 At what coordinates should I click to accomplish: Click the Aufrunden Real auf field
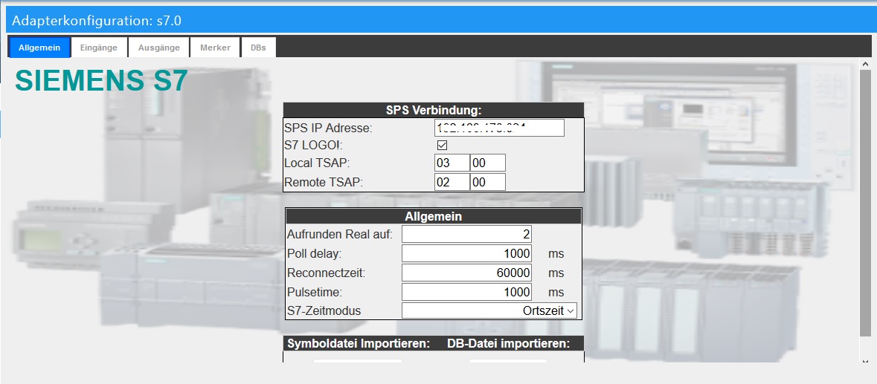coord(466,235)
